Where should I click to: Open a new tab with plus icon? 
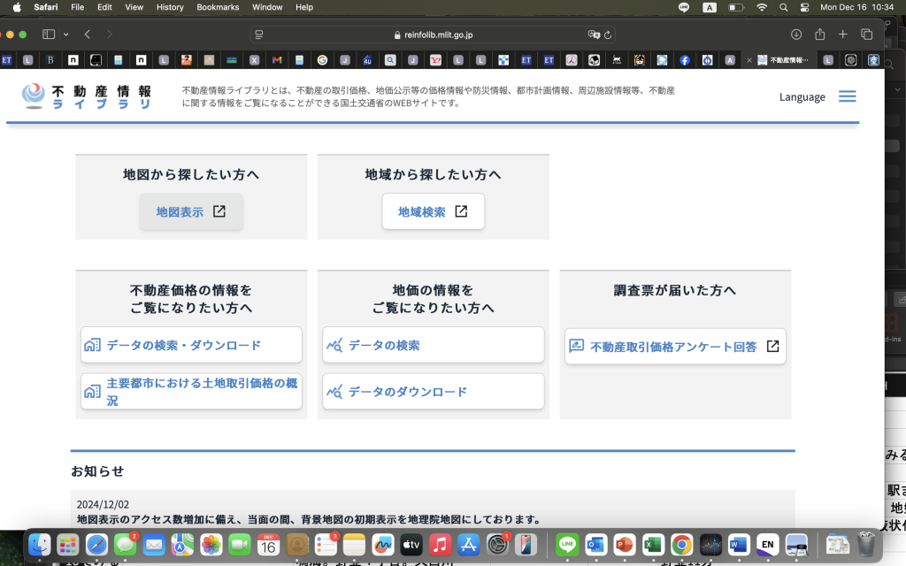pos(842,34)
